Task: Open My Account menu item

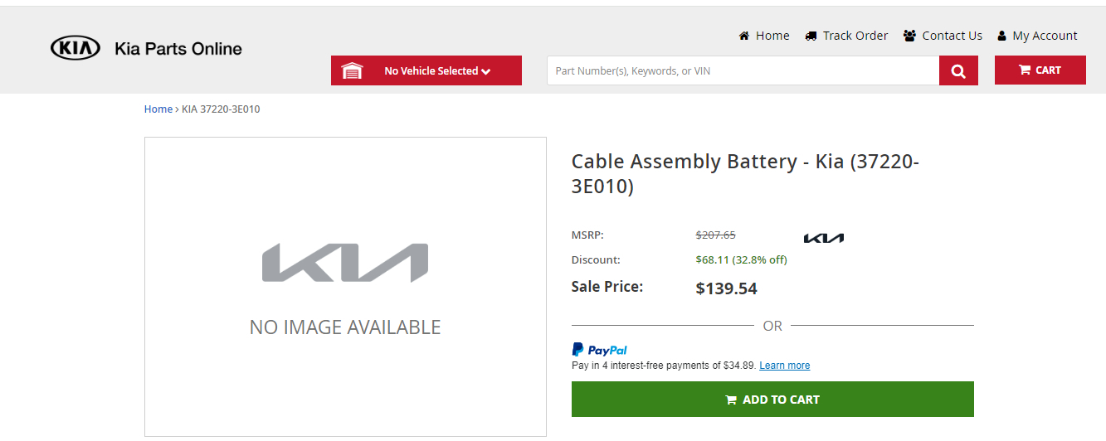Action: [1045, 36]
